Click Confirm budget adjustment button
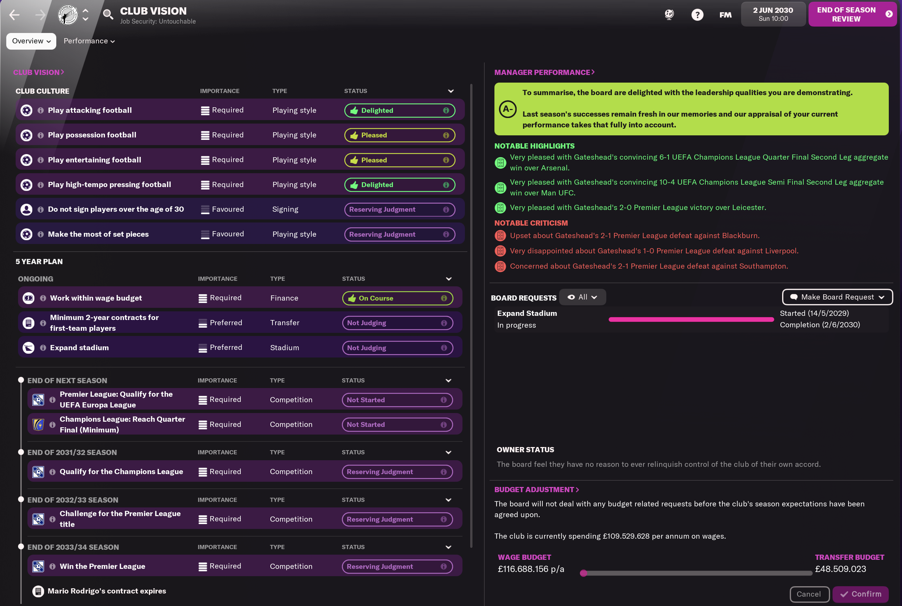The width and height of the screenshot is (902, 606). pyautogui.click(x=860, y=594)
